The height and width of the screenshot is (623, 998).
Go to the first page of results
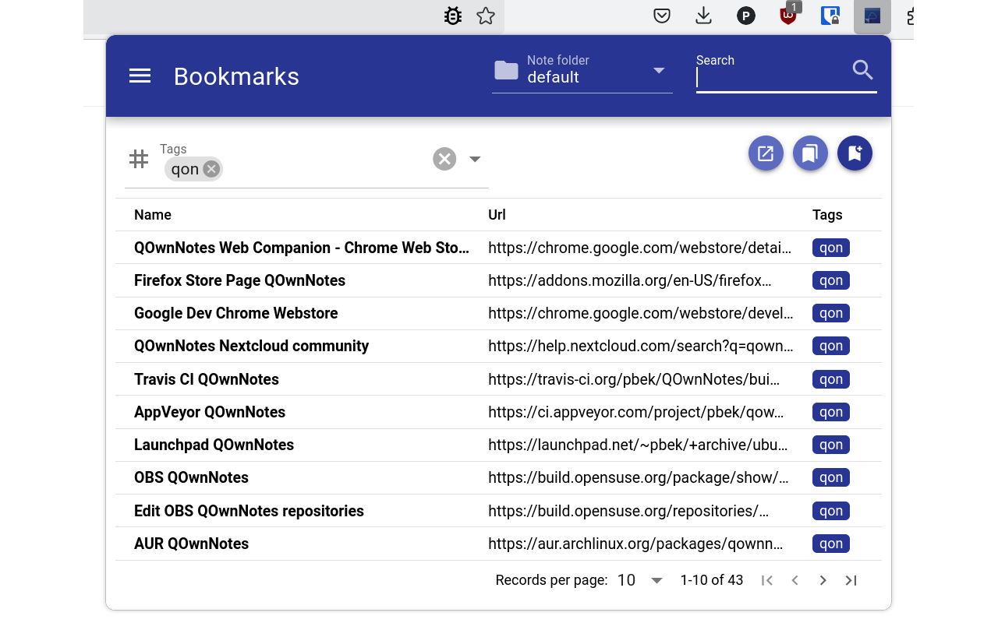pos(766,580)
